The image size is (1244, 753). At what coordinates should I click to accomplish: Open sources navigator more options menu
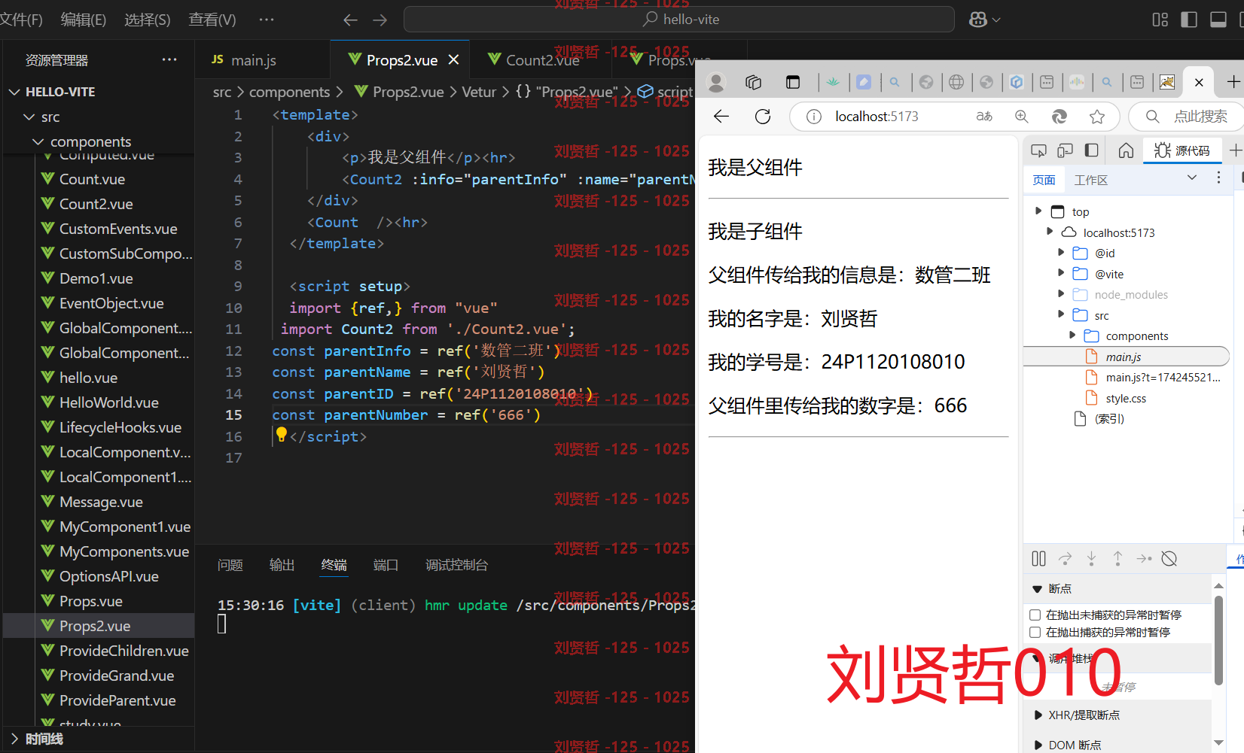[1218, 178]
